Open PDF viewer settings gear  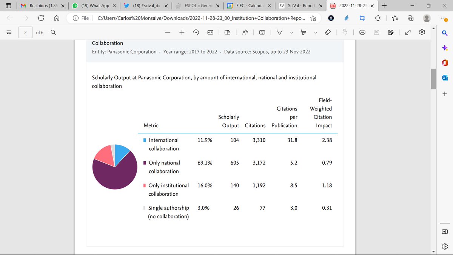click(x=422, y=32)
